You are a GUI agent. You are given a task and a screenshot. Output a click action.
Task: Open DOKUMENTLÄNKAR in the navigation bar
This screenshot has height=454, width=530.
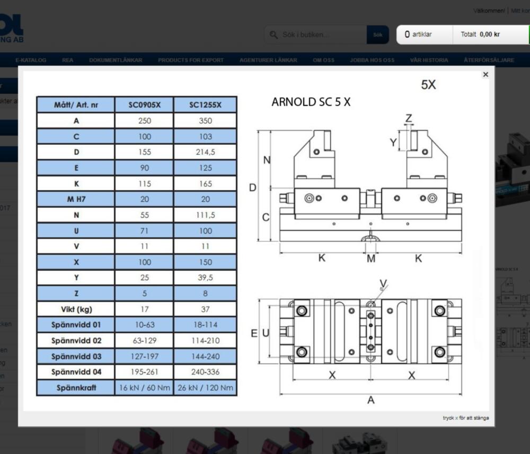tap(116, 60)
